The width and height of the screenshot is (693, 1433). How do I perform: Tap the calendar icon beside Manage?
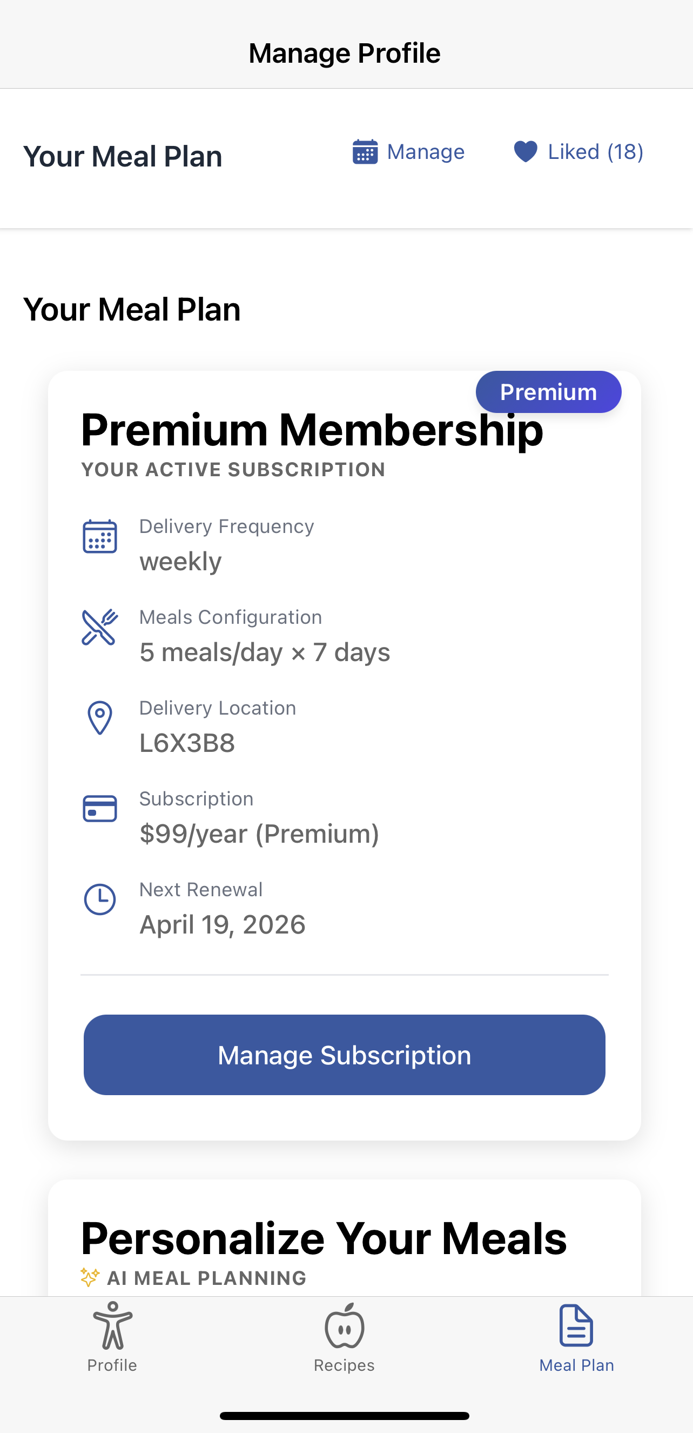pyautogui.click(x=365, y=152)
